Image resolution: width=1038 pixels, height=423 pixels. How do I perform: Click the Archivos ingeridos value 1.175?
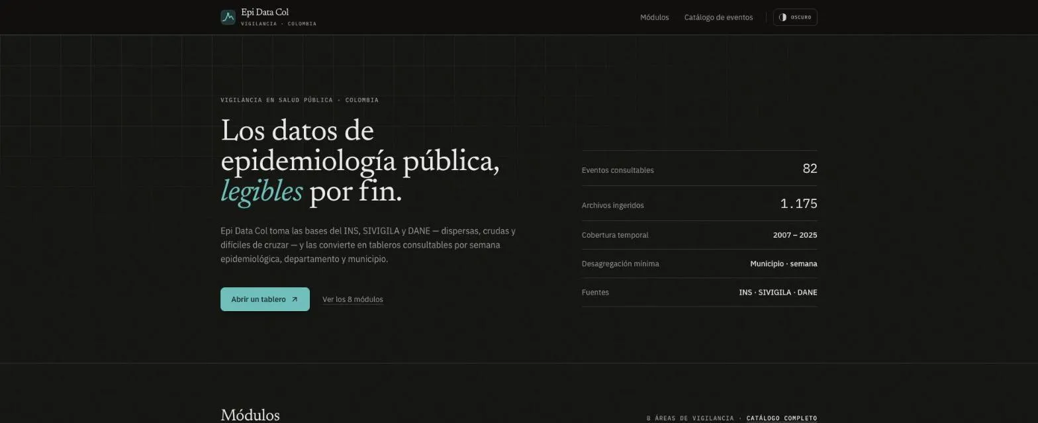pos(798,204)
